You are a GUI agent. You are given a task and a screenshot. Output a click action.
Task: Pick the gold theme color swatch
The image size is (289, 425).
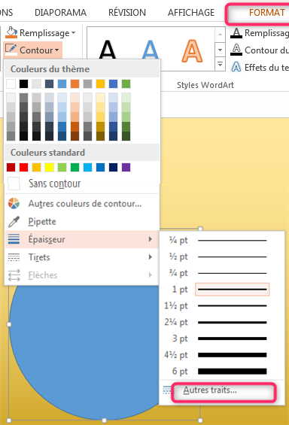coord(100,83)
